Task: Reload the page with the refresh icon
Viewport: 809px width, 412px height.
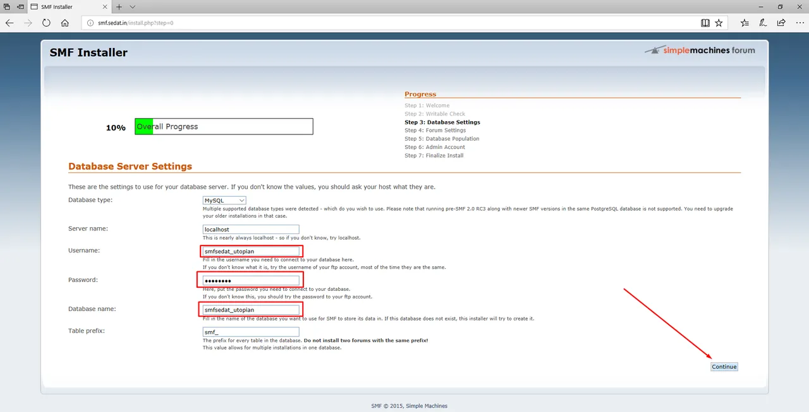Action: tap(46, 23)
